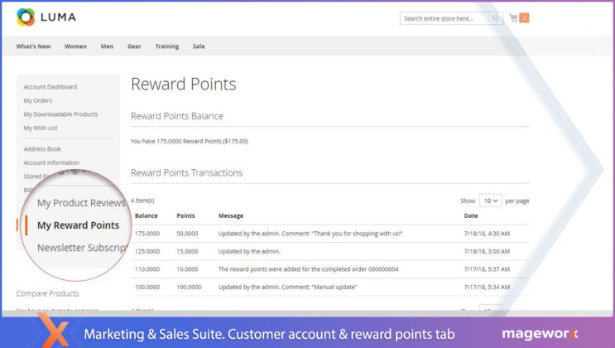The width and height of the screenshot is (615, 348).
Task: Select balance value 175.0000
Action: [x=147, y=234]
